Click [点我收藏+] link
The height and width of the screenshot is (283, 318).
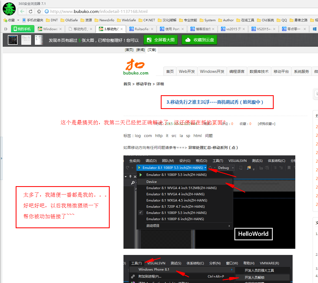coord(266,124)
